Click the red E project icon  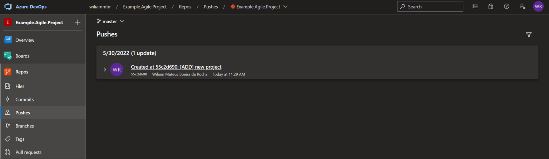tap(8, 23)
